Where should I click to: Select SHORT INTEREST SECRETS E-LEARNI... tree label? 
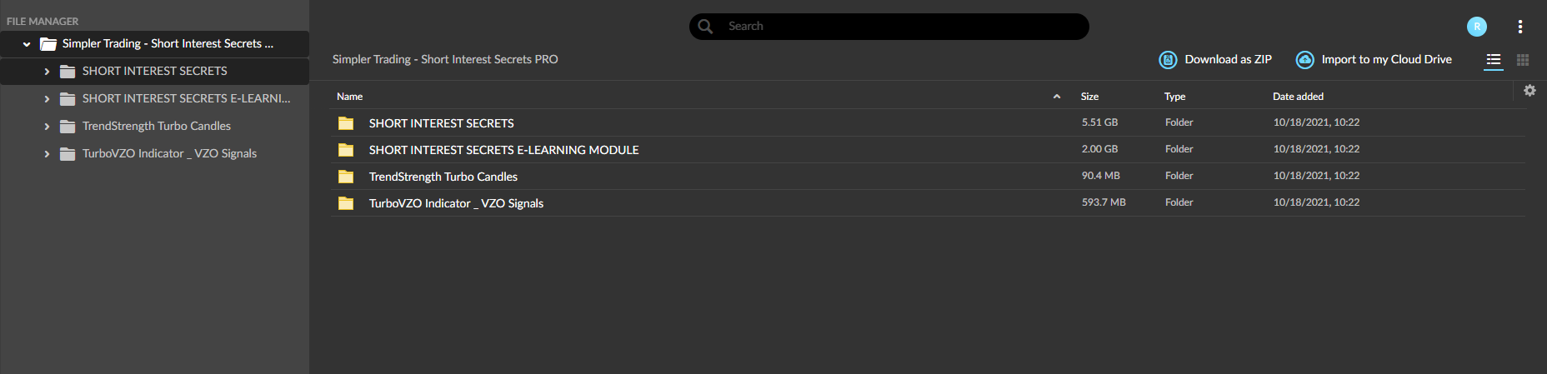coord(186,98)
